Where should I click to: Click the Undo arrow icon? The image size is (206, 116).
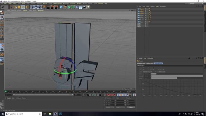pos(3,7)
